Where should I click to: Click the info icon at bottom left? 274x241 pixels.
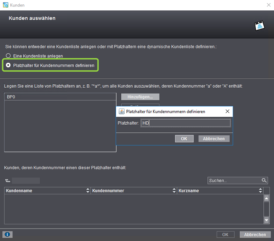coord(7,235)
